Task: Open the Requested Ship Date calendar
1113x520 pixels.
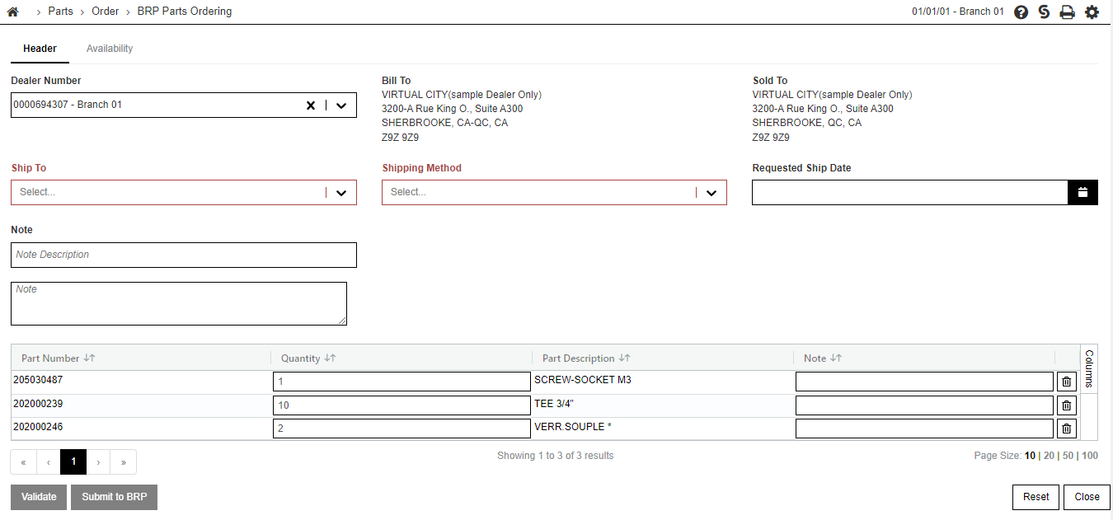Action: point(1082,192)
